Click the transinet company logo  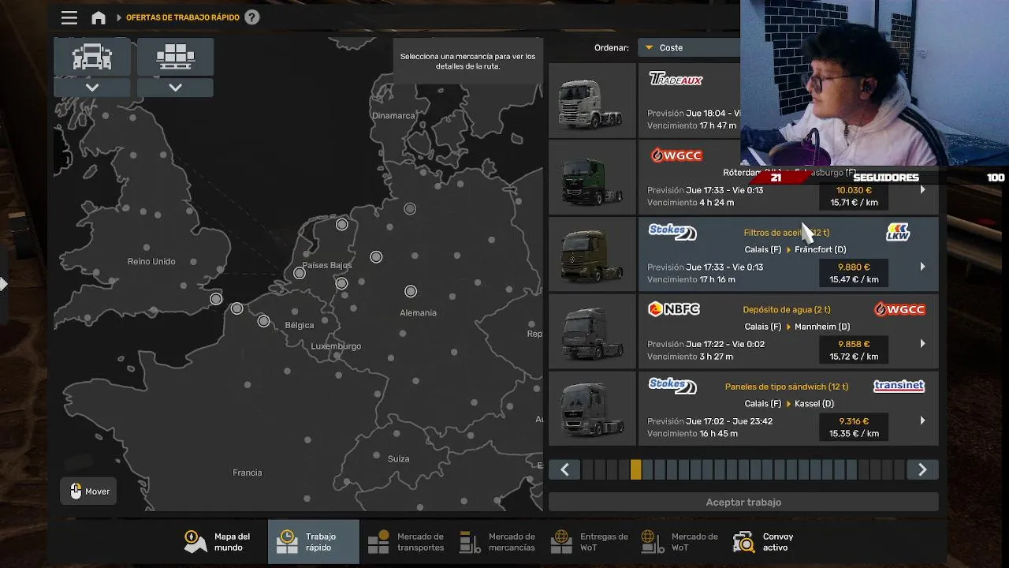(x=899, y=386)
